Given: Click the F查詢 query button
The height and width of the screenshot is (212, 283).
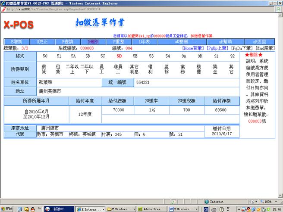Looking at the screenshot, I should [x=67, y=42].
